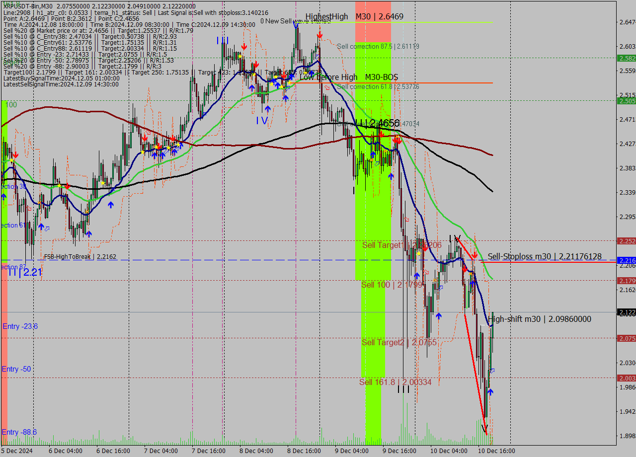Click the 'Point A:2.6469' info line
Viewport: 636px width, 457px height.
[71, 18]
